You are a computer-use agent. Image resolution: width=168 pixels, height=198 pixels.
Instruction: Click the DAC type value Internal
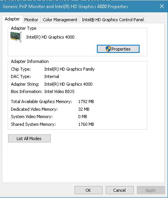point(52,76)
